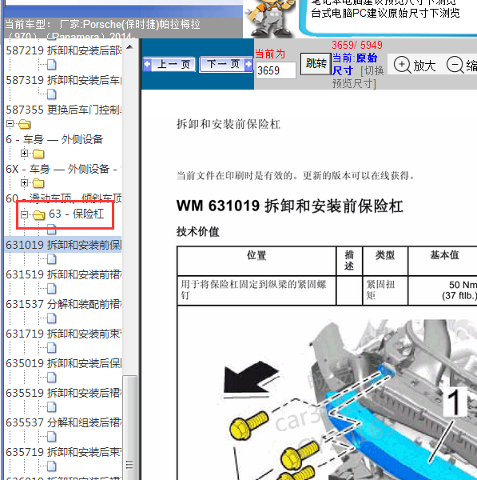This screenshot has width=477, height=480.
Task: Go to previous page with 上一页 button
Action: [x=169, y=64]
